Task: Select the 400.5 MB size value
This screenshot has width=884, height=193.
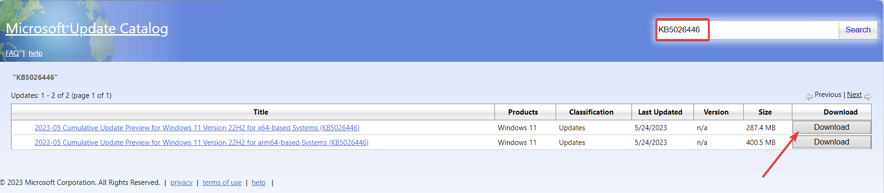Action: point(761,143)
